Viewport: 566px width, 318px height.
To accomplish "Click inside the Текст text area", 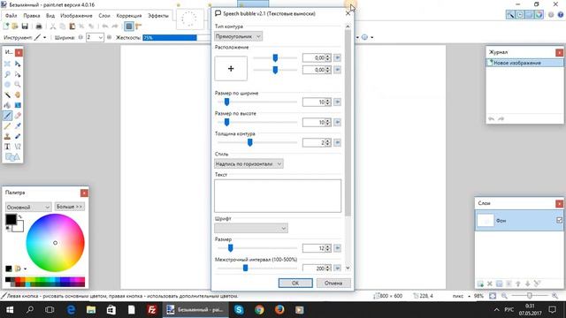I will (278, 196).
